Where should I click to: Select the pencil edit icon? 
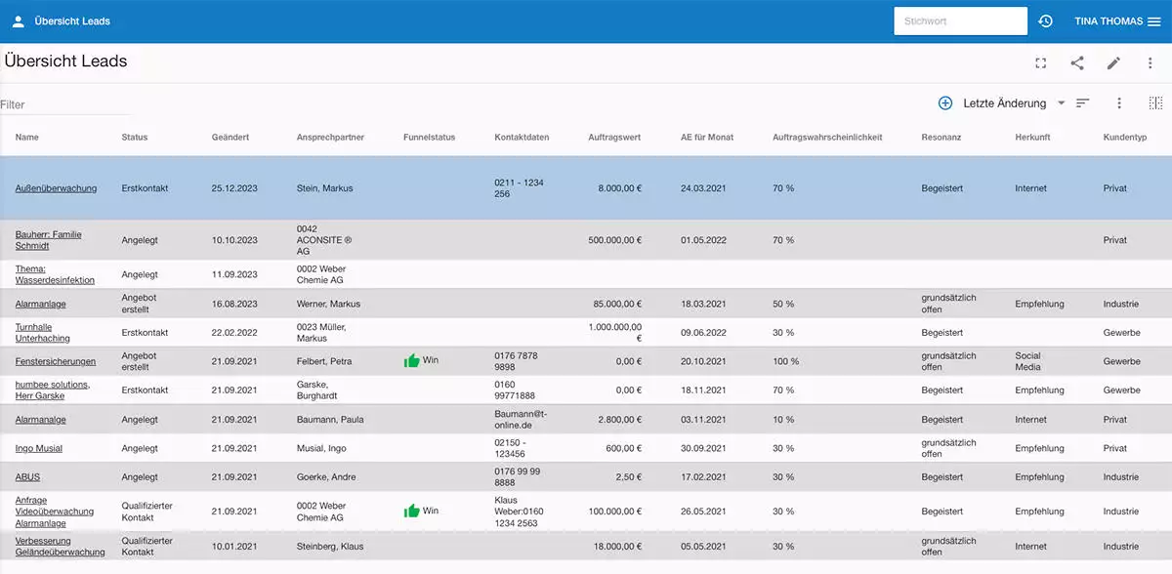pos(1113,62)
